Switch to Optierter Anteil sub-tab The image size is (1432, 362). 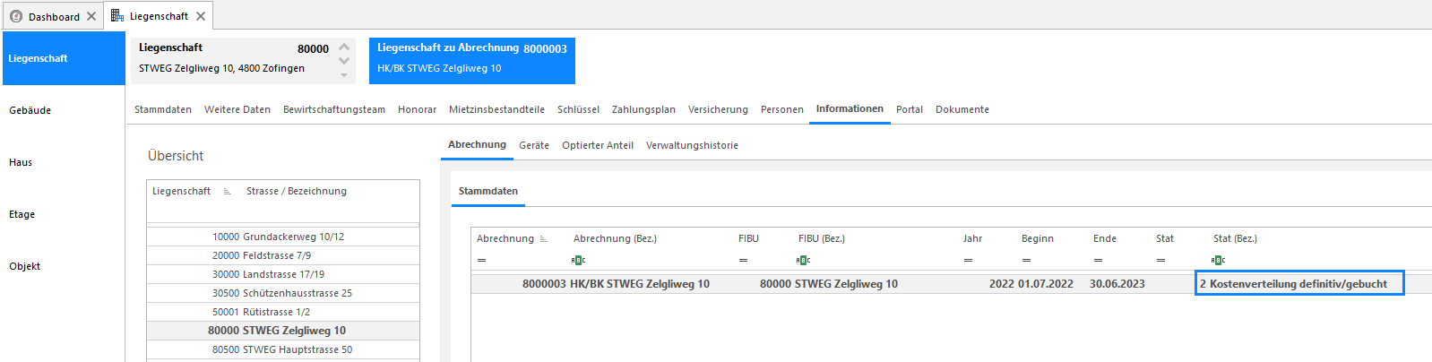point(598,145)
